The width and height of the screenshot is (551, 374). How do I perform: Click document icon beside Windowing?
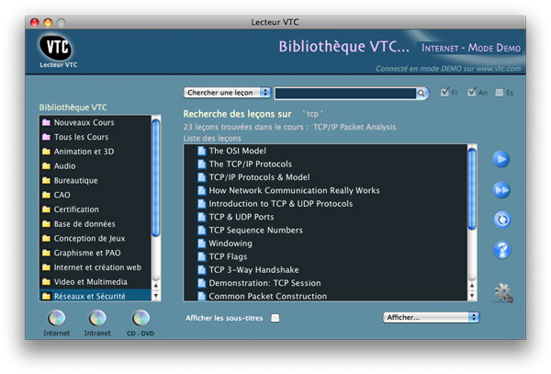click(201, 244)
